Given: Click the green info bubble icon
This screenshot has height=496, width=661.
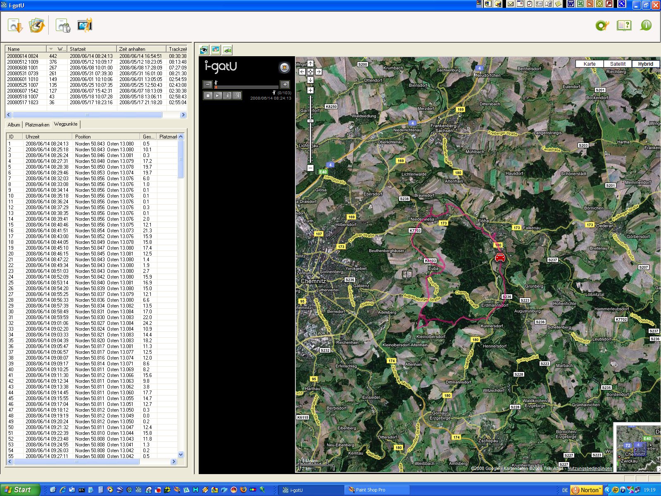Looking at the screenshot, I should pos(646,26).
